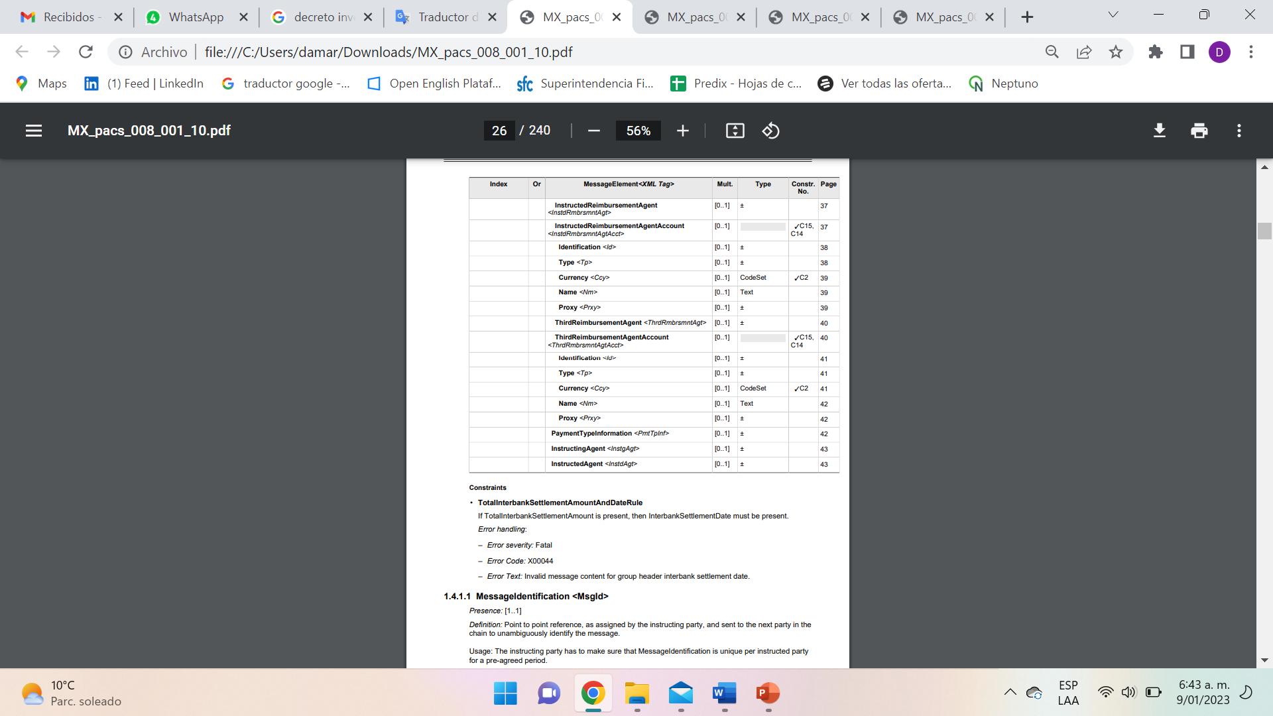Click the PDF zoom out minus button
Viewport: 1273px width, 716px height.
point(594,131)
